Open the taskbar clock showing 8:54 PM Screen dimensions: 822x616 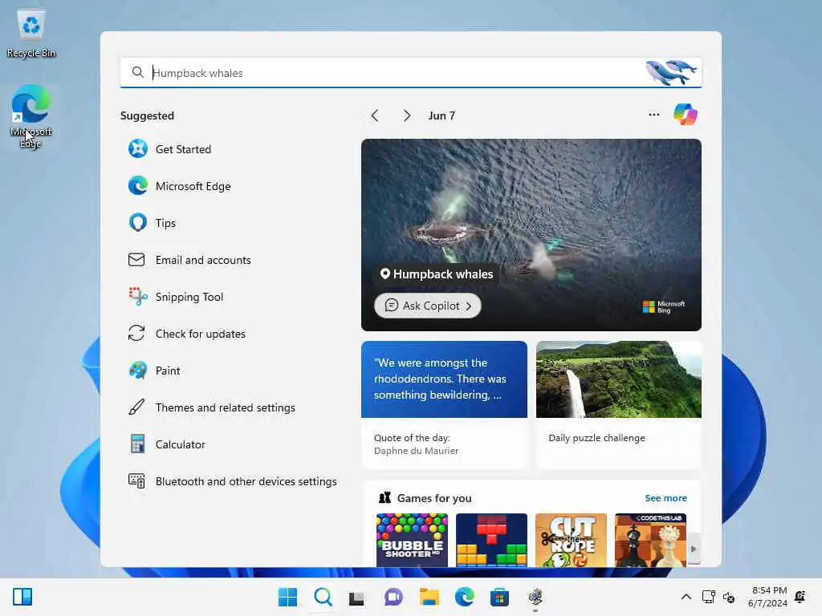click(767, 597)
